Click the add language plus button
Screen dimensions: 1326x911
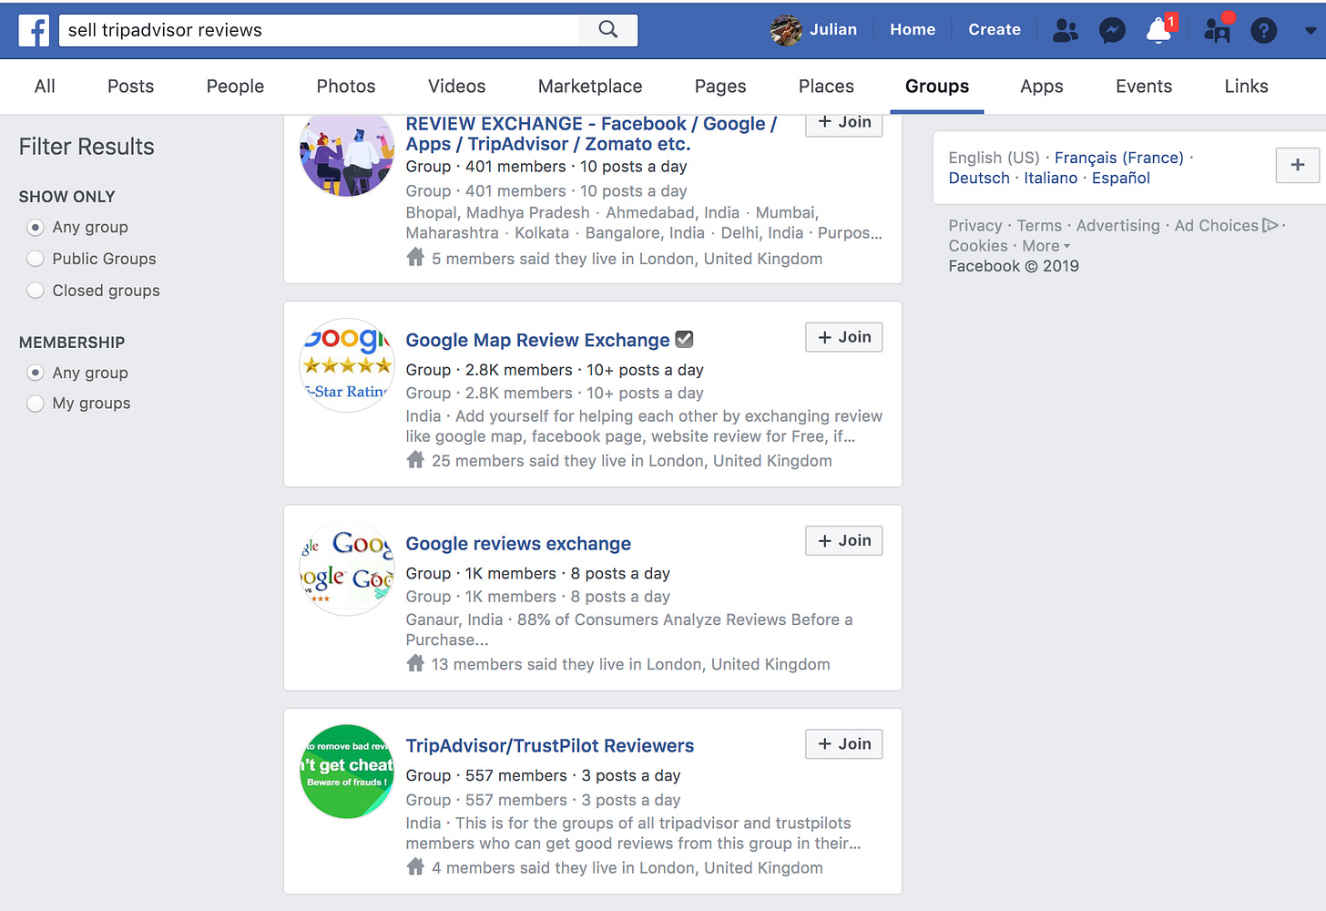1298,165
